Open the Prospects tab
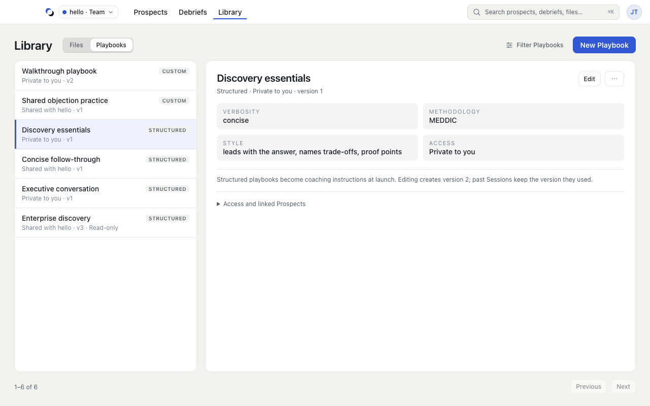This screenshot has width=650, height=406. (150, 12)
